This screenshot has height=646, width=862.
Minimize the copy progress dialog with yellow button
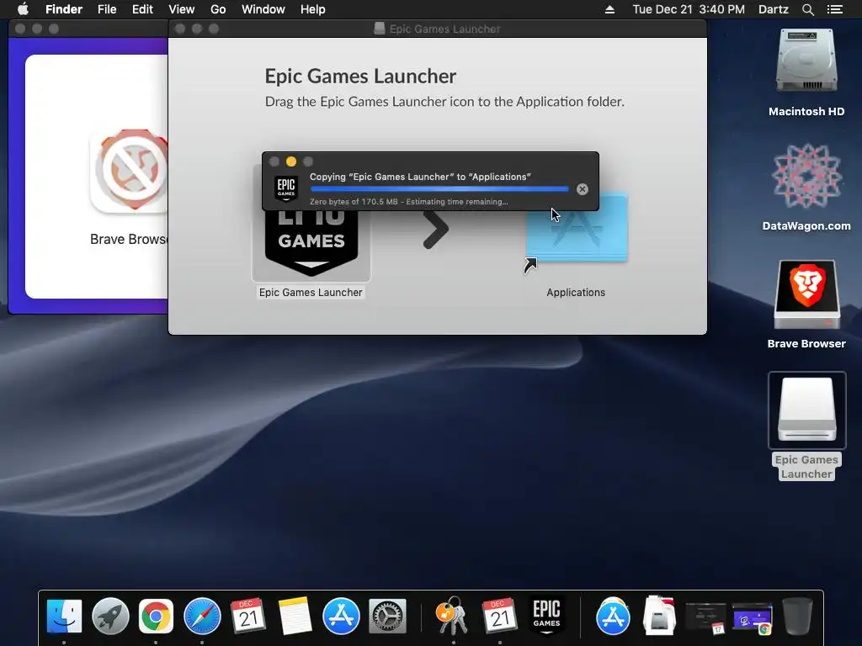(x=291, y=161)
